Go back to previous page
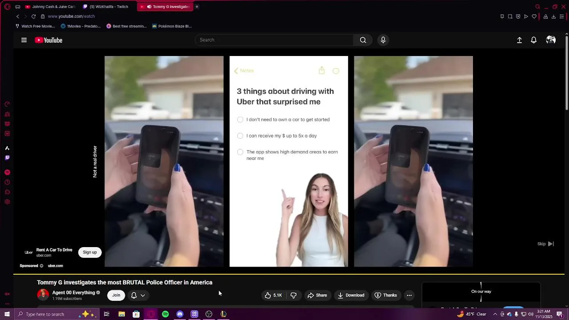Viewport: 569px width, 320px height. pyautogui.click(x=18, y=16)
